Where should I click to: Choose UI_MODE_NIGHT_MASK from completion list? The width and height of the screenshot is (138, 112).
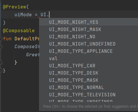(89, 29)
